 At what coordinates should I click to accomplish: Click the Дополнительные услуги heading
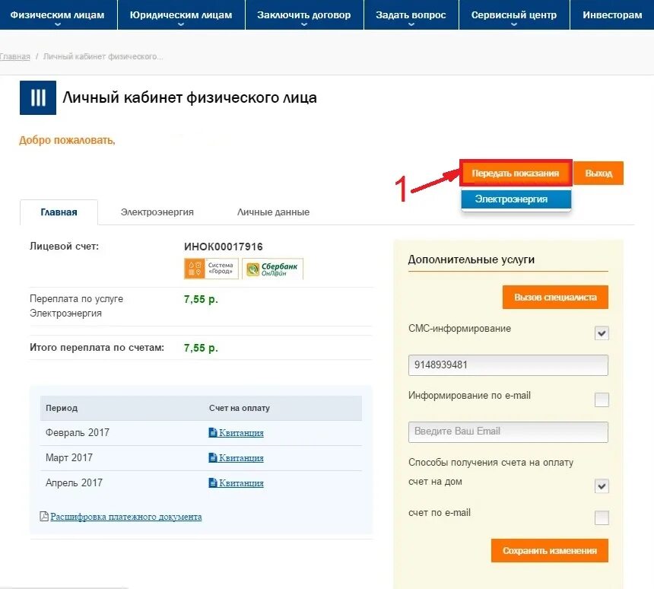[471, 259]
